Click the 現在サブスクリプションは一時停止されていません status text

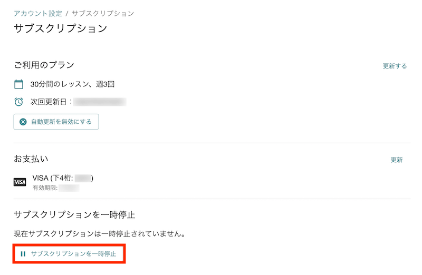100,233
